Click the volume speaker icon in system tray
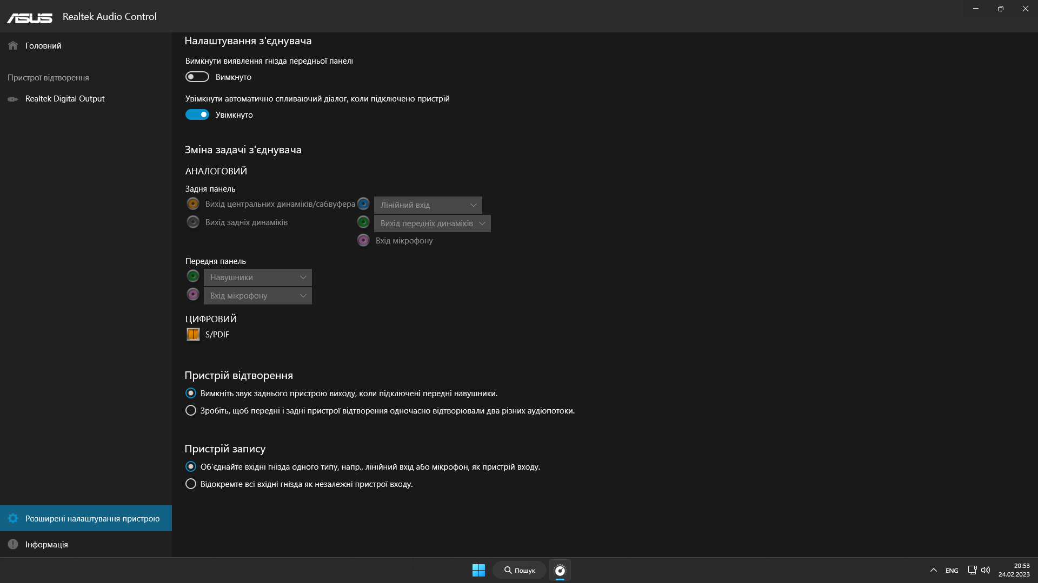 pos(986,570)
